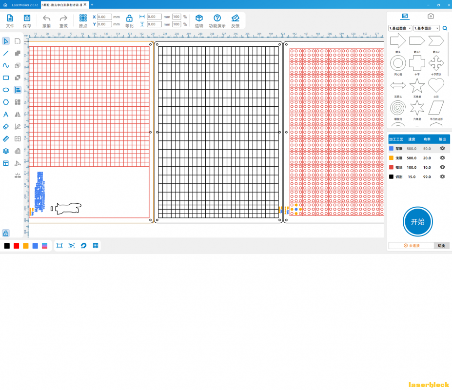Select the arrow selection tool

6,41
